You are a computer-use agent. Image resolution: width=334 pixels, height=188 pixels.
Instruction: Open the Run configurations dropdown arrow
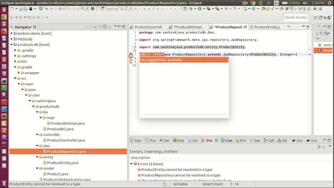point(204,9)
